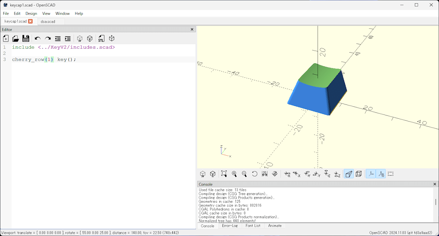Close the Editor panel
The height and width of the screenshot is (236, 439).
click(x=192, y=30)
